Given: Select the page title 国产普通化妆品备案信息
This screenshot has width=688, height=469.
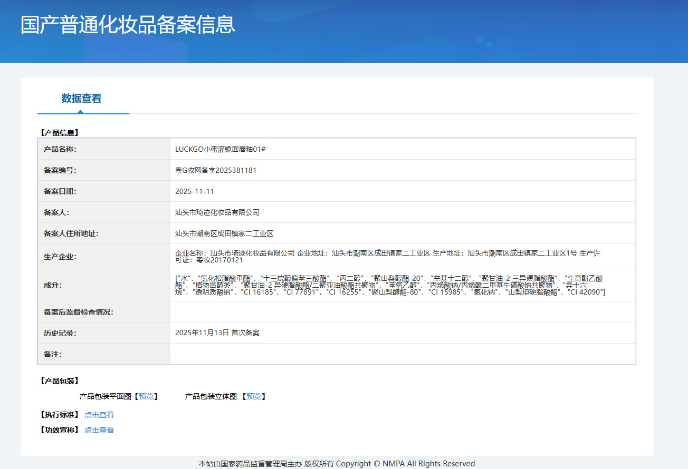Looking at the screenshot, I should [x=128, y=25].
